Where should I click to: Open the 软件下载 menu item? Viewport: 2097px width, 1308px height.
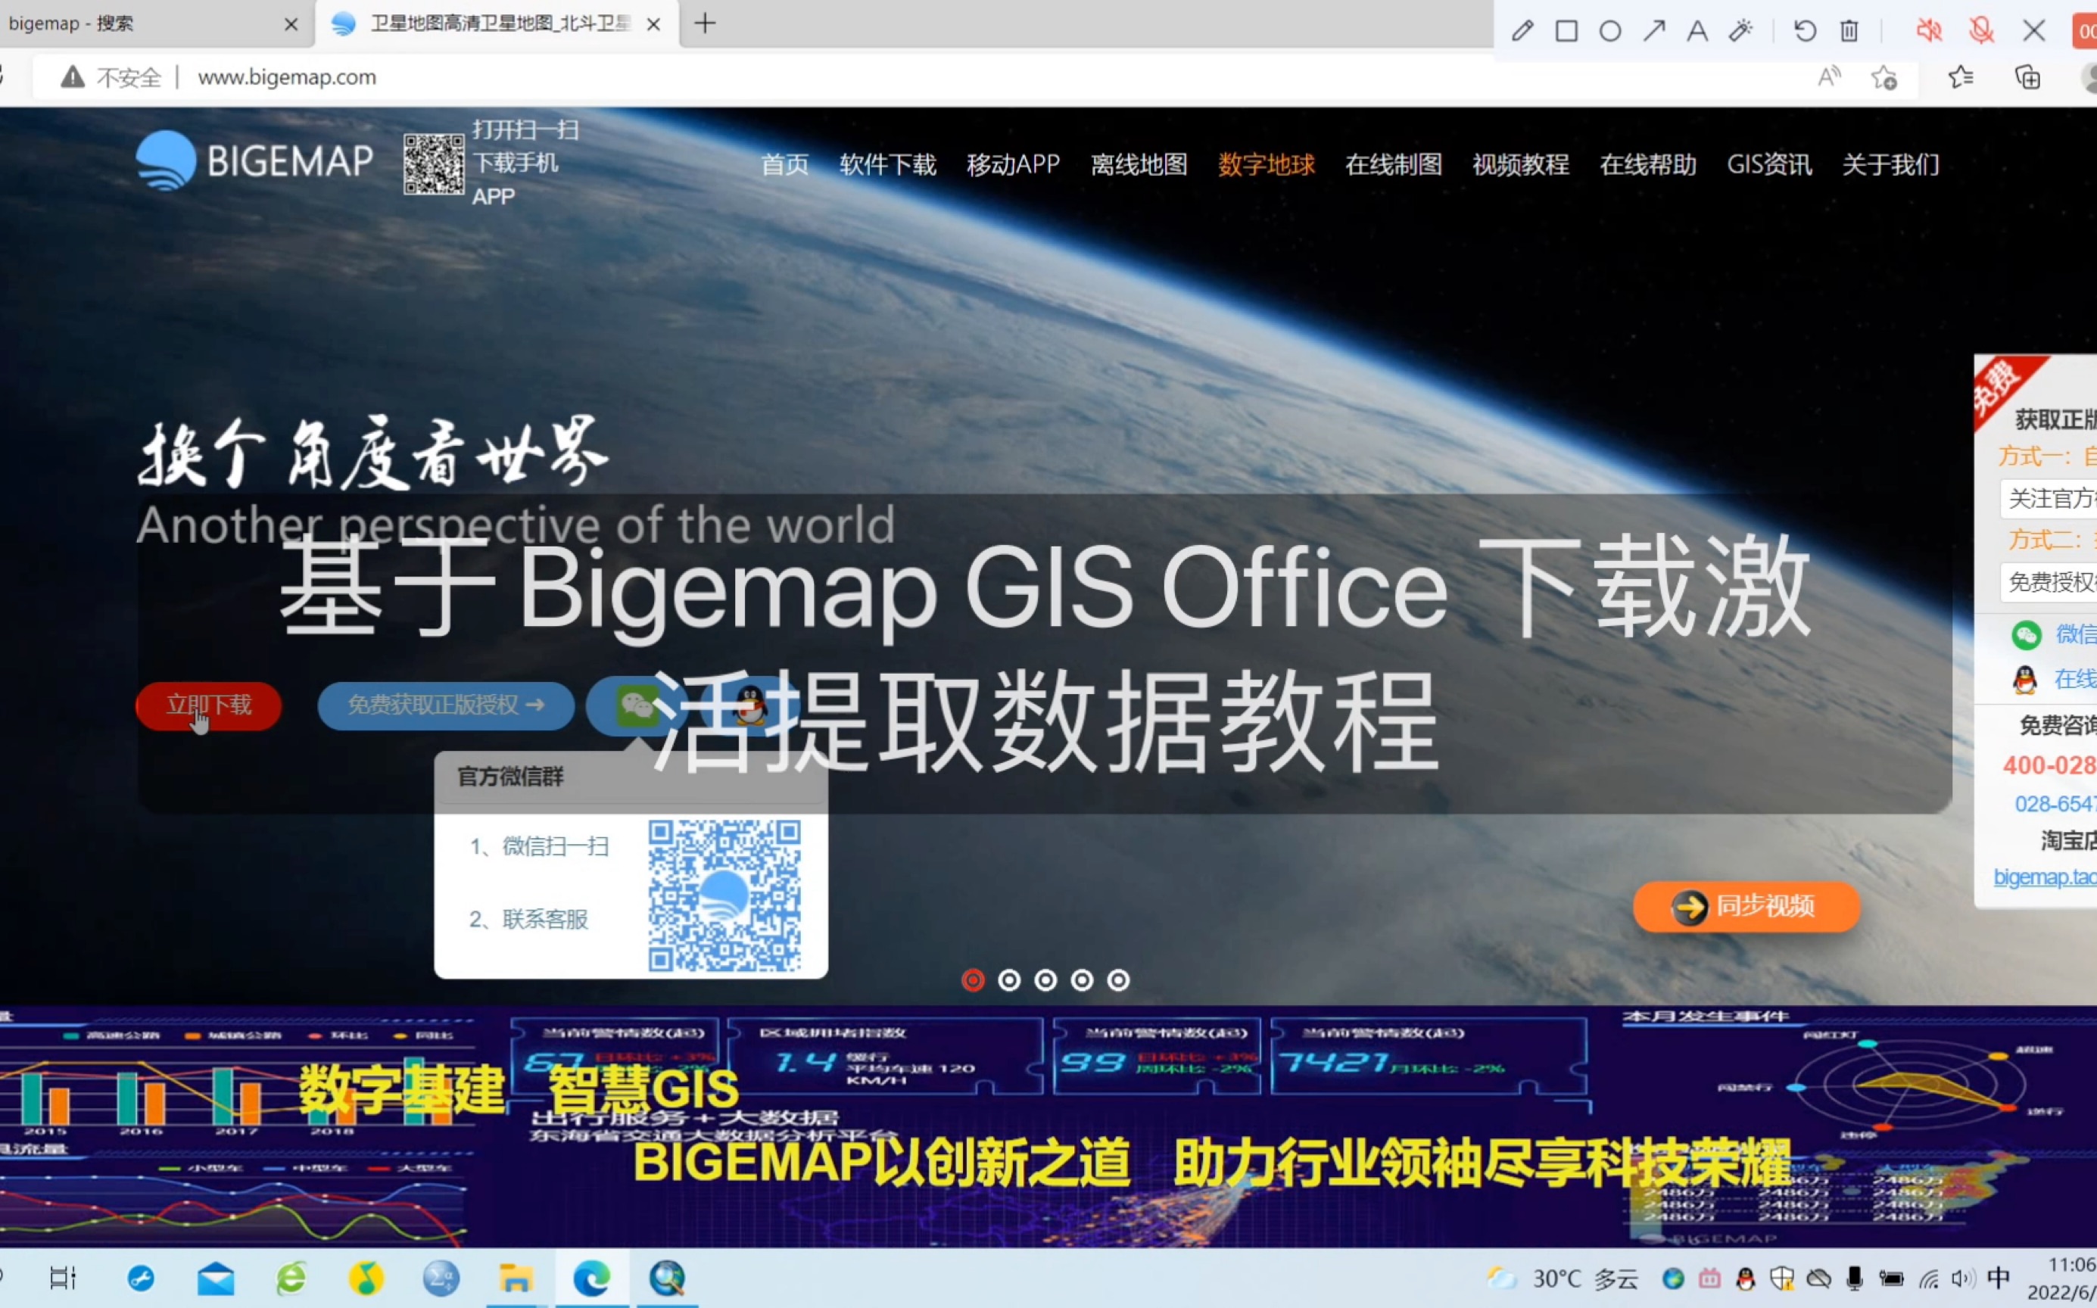887,164
